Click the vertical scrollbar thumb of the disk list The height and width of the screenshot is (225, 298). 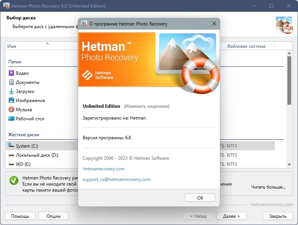[x=289, y=80]
